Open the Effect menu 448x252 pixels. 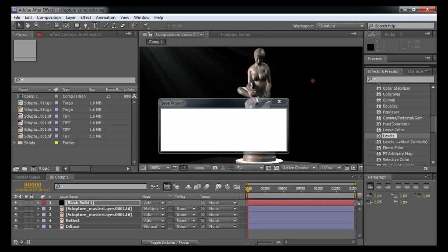click(85, 17)
